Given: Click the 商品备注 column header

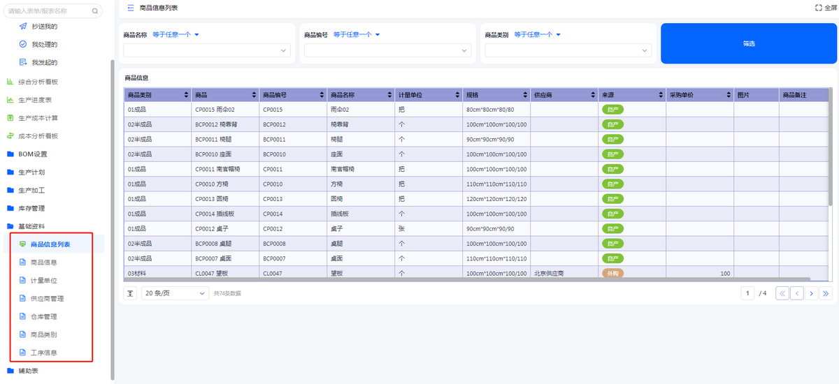Looking at the screenshot, I should point(803,95).
